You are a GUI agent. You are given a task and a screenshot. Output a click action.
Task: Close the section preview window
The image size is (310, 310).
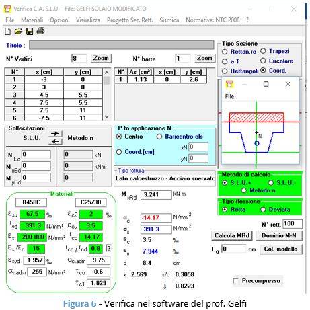tap(288, 84)
